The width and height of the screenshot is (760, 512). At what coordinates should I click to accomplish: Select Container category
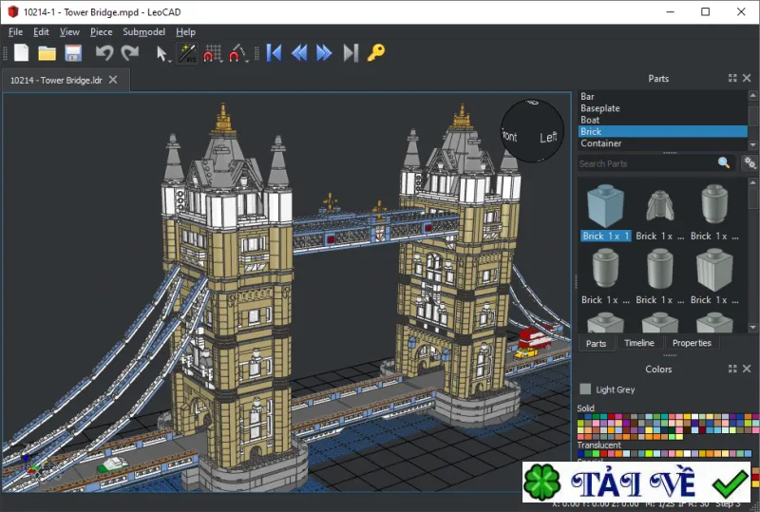pyautogui.click(x=662, y=143)
